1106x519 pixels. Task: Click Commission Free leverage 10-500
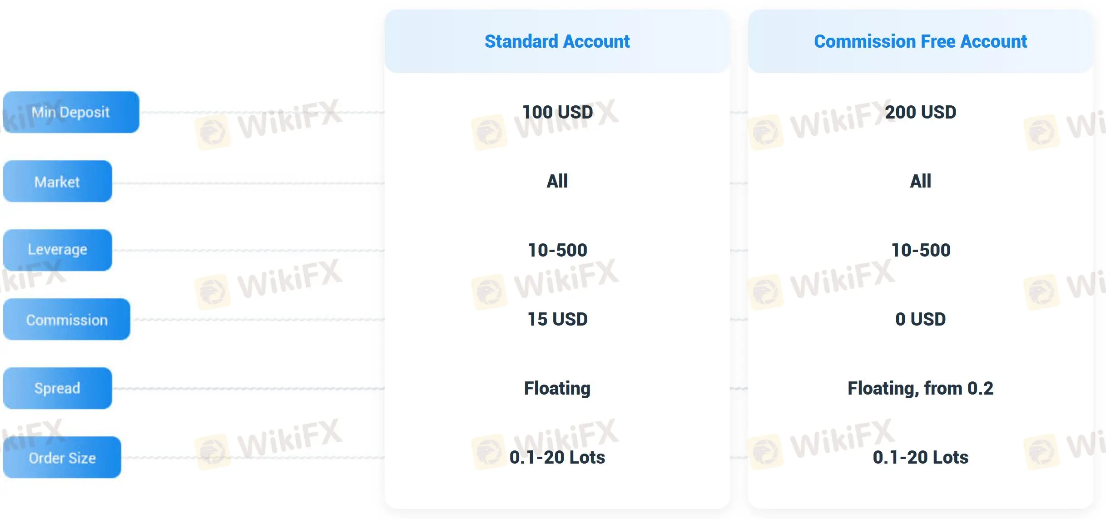(921, 250)
